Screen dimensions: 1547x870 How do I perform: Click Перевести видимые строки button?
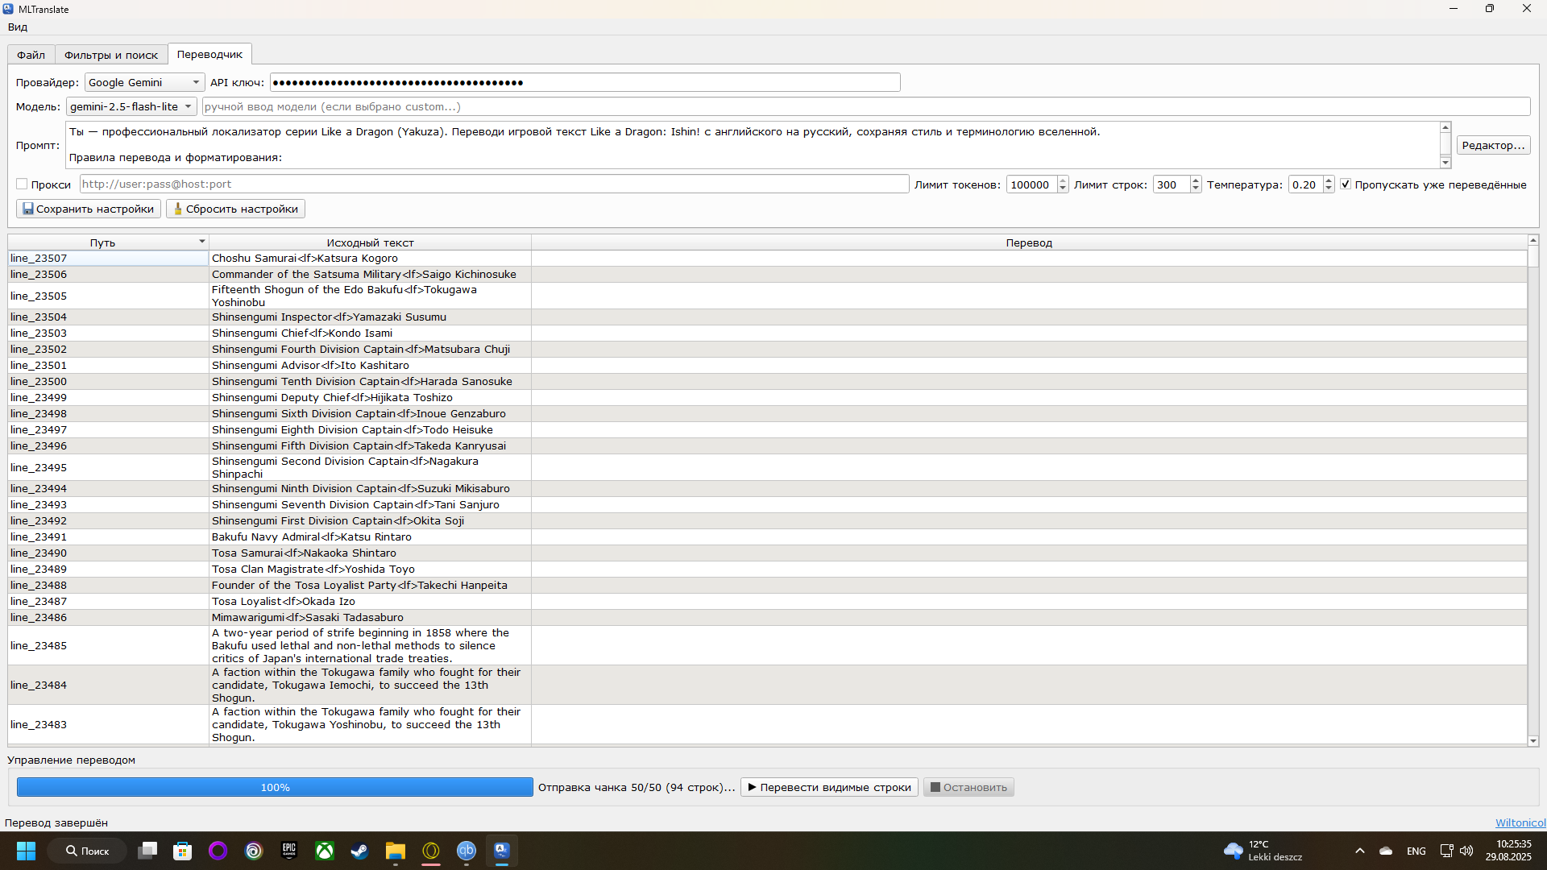tap(829, 787)
